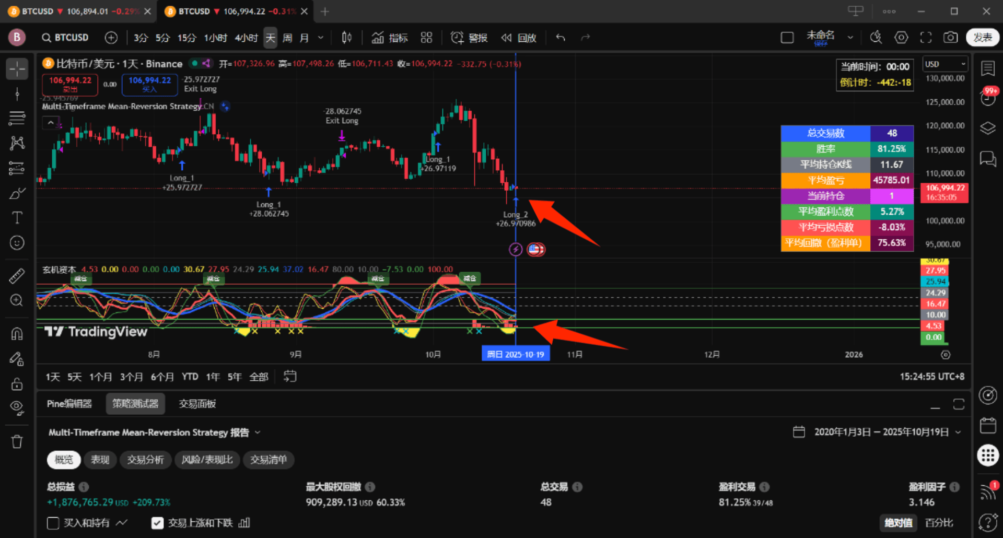Select the 6-month (6个月) range button
Viewport: 1003px width, 538px height.
pos(162,377)
